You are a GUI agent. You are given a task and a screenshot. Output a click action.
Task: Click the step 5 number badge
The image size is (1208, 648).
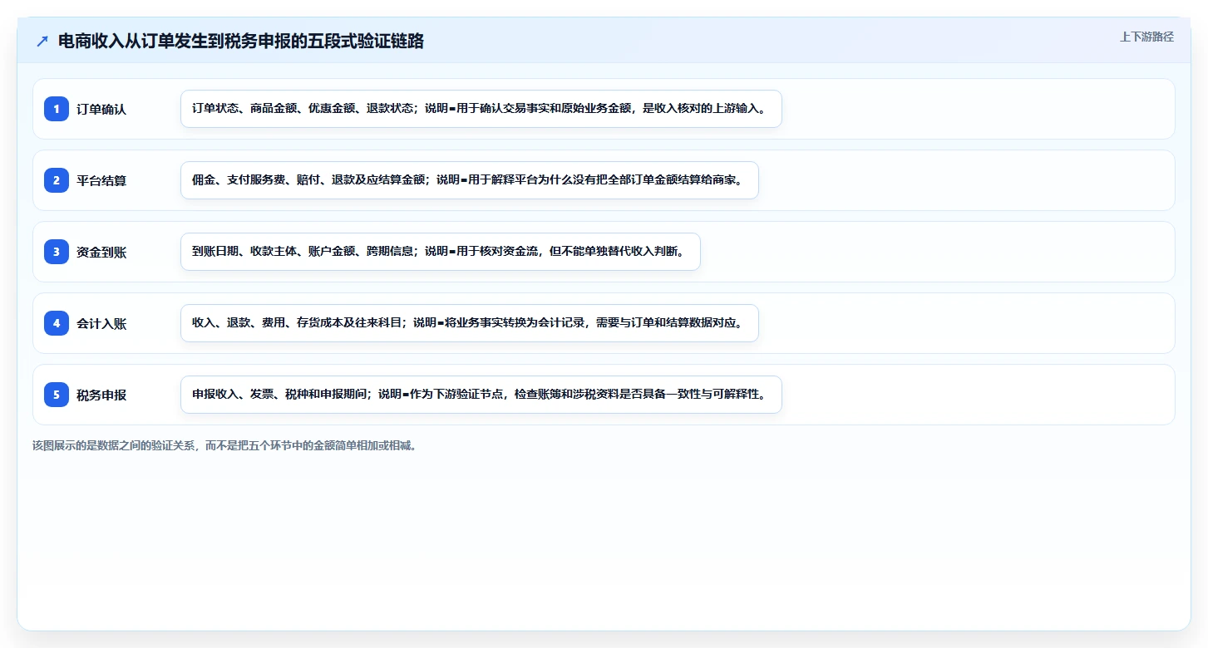pyautogui.click(x=57, y=395)
